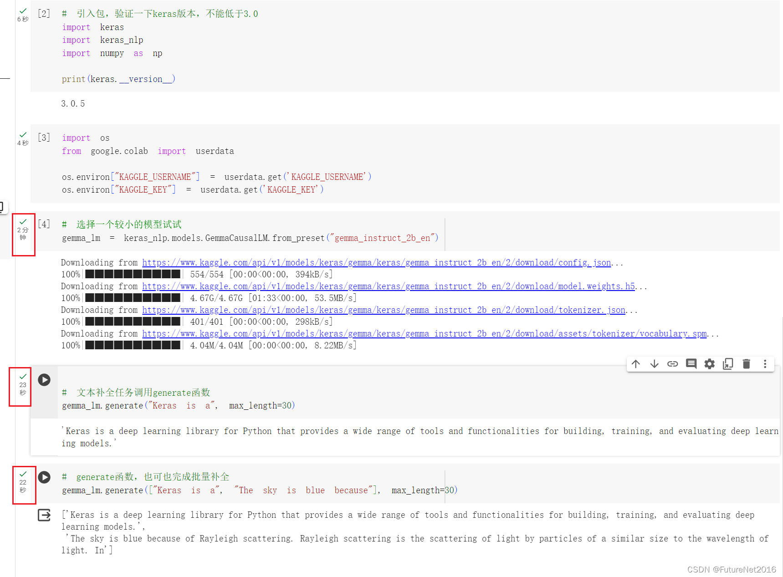Click the '3.0.5' version output

tap(73, 103)
